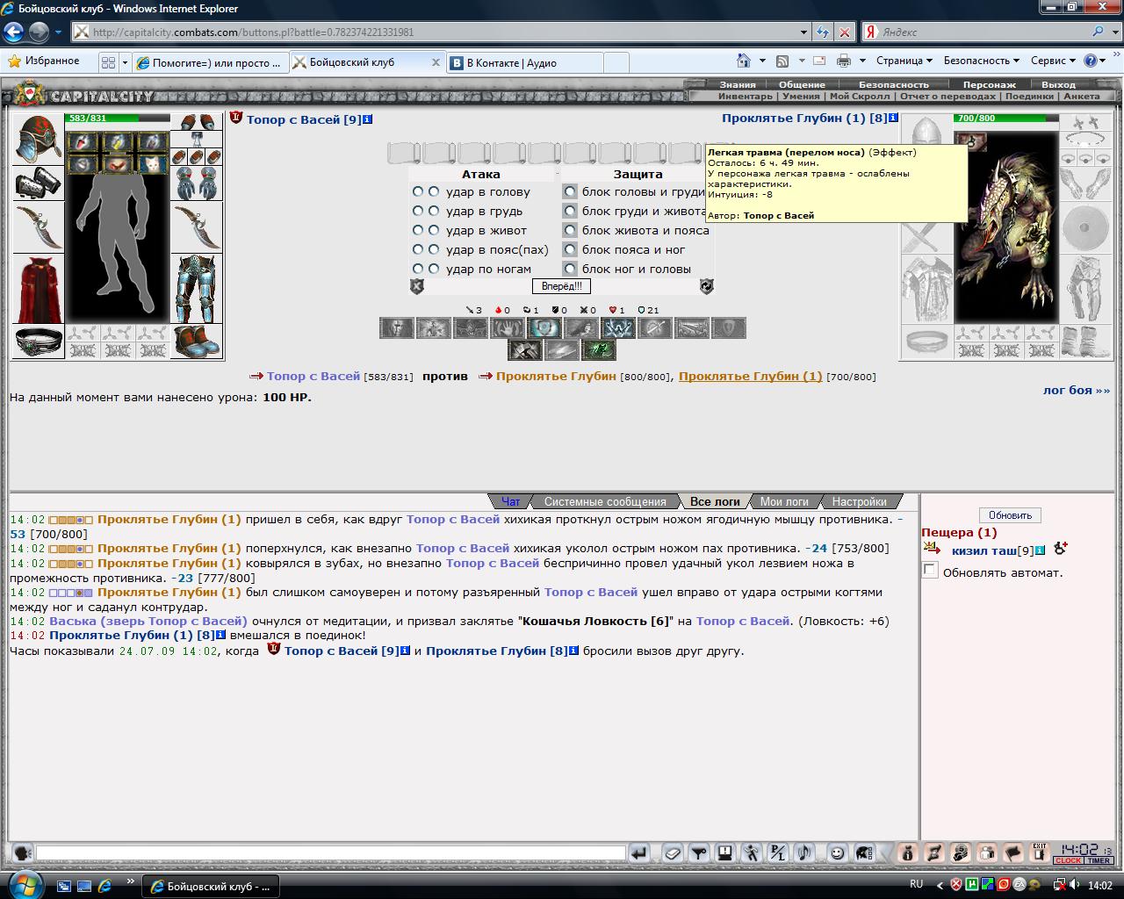The width and height of the screenshot is (1124, 899).
Task: Select first attack radio 'удар по ногам'
Action: [x=418, y=269]
